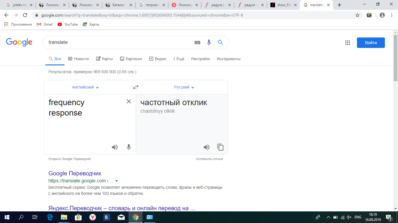Expand the Английский source language dropdown
Screen dimensions: 398x223
tap(85, 87)
